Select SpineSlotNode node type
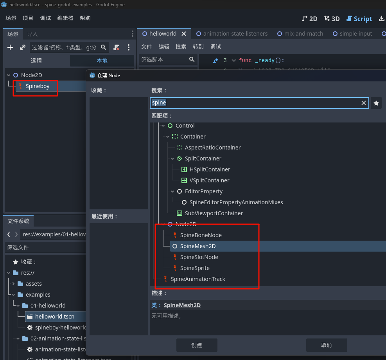 tap(199, 257)
